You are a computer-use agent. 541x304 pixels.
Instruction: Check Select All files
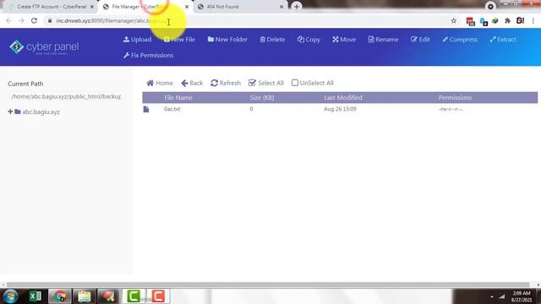point(266,83)
